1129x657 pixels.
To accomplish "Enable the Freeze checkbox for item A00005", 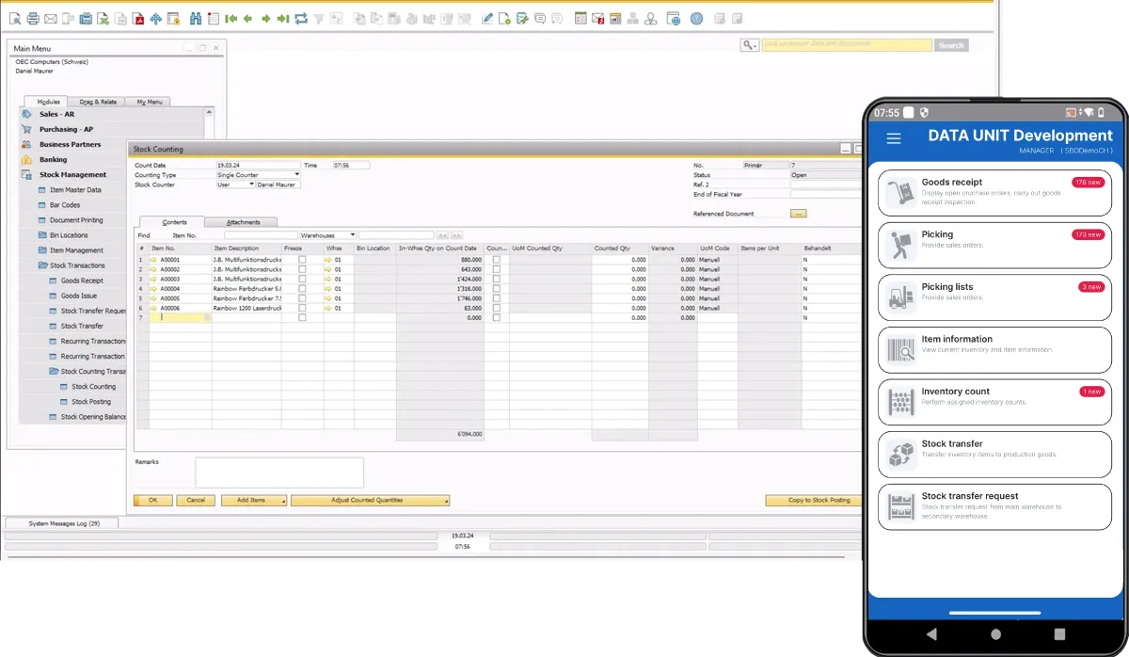I will pos(302,298).
